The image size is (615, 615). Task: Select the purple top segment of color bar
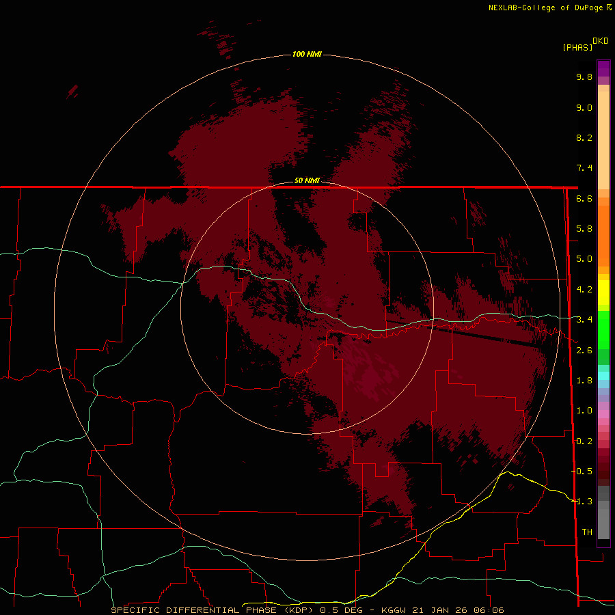[603, 68]
